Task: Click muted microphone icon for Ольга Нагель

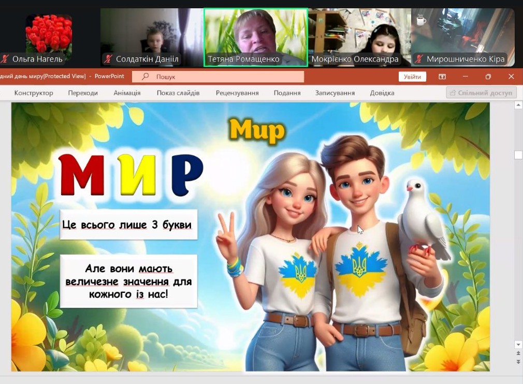Action: point(5,59)
